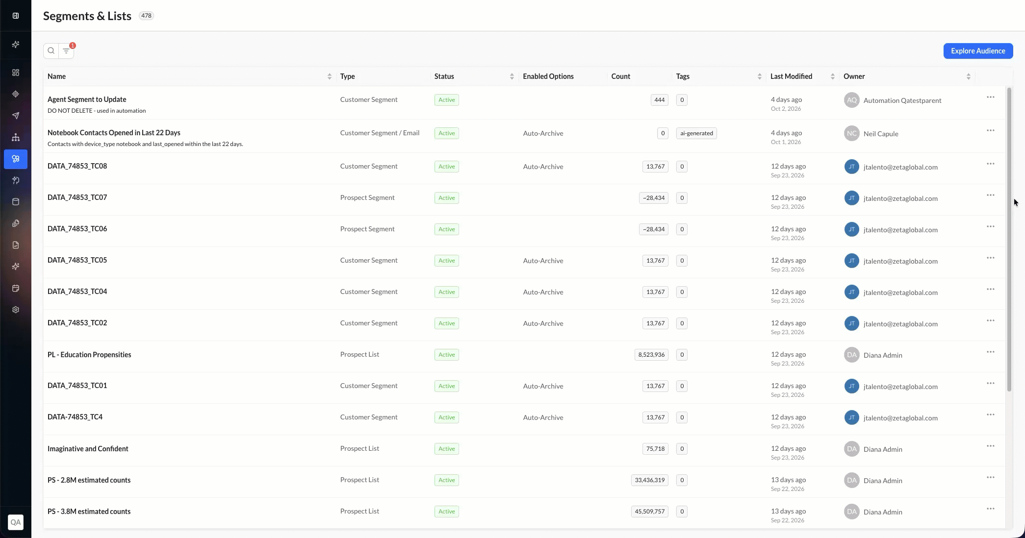1025x538 pixels.
Task: Click the Enabled Options column header
Action: [548, 76]
